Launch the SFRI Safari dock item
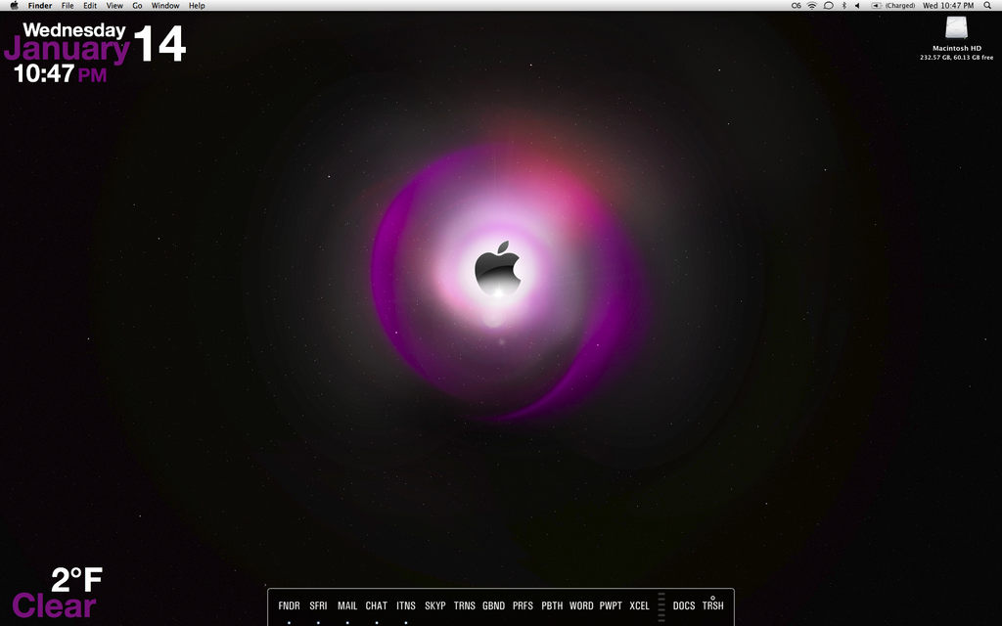This screenshot has width=1002, height=626. [318, 605]
